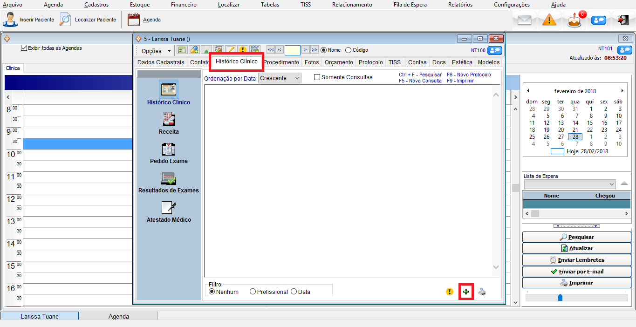
Task: Select the Profissional filter radio button
Action: (x=253, y=292)
